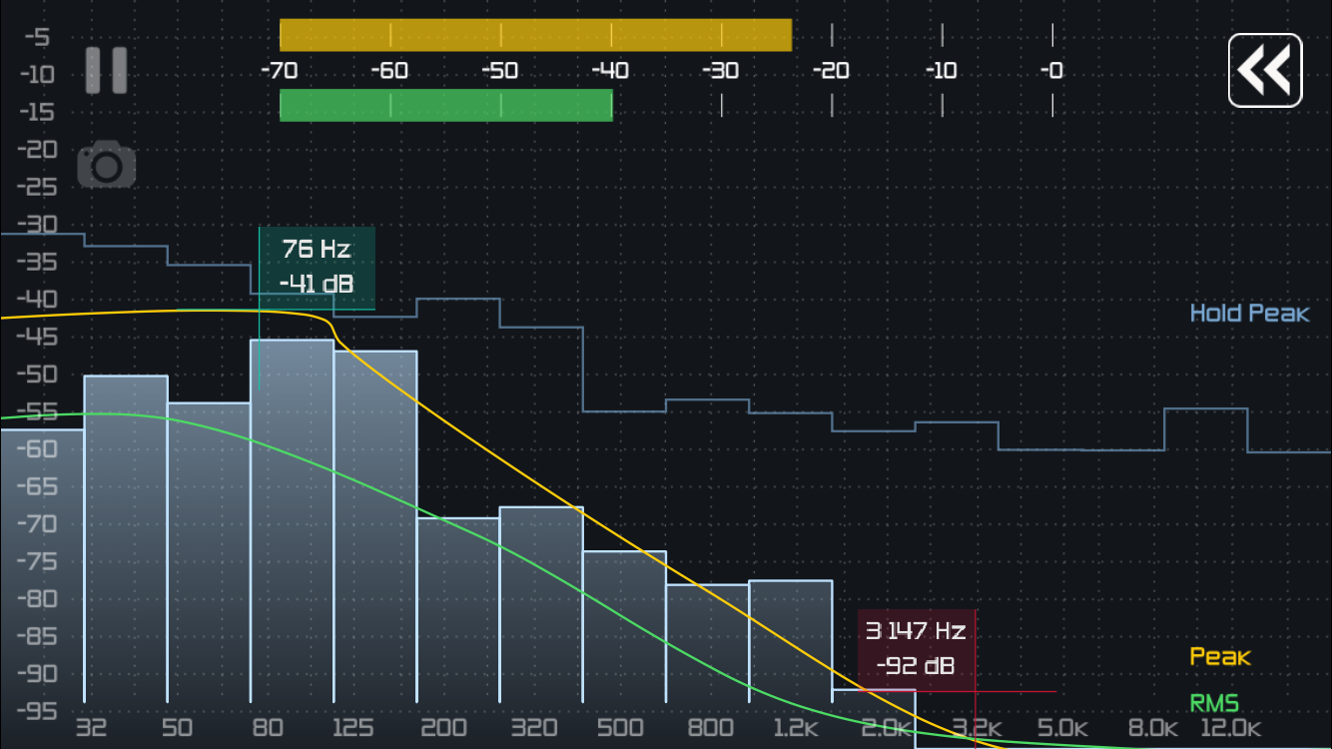This screenshot has width=1332, height=749.
Task: Toggle the Hold Peak trace label
Action: [1249, 314]
